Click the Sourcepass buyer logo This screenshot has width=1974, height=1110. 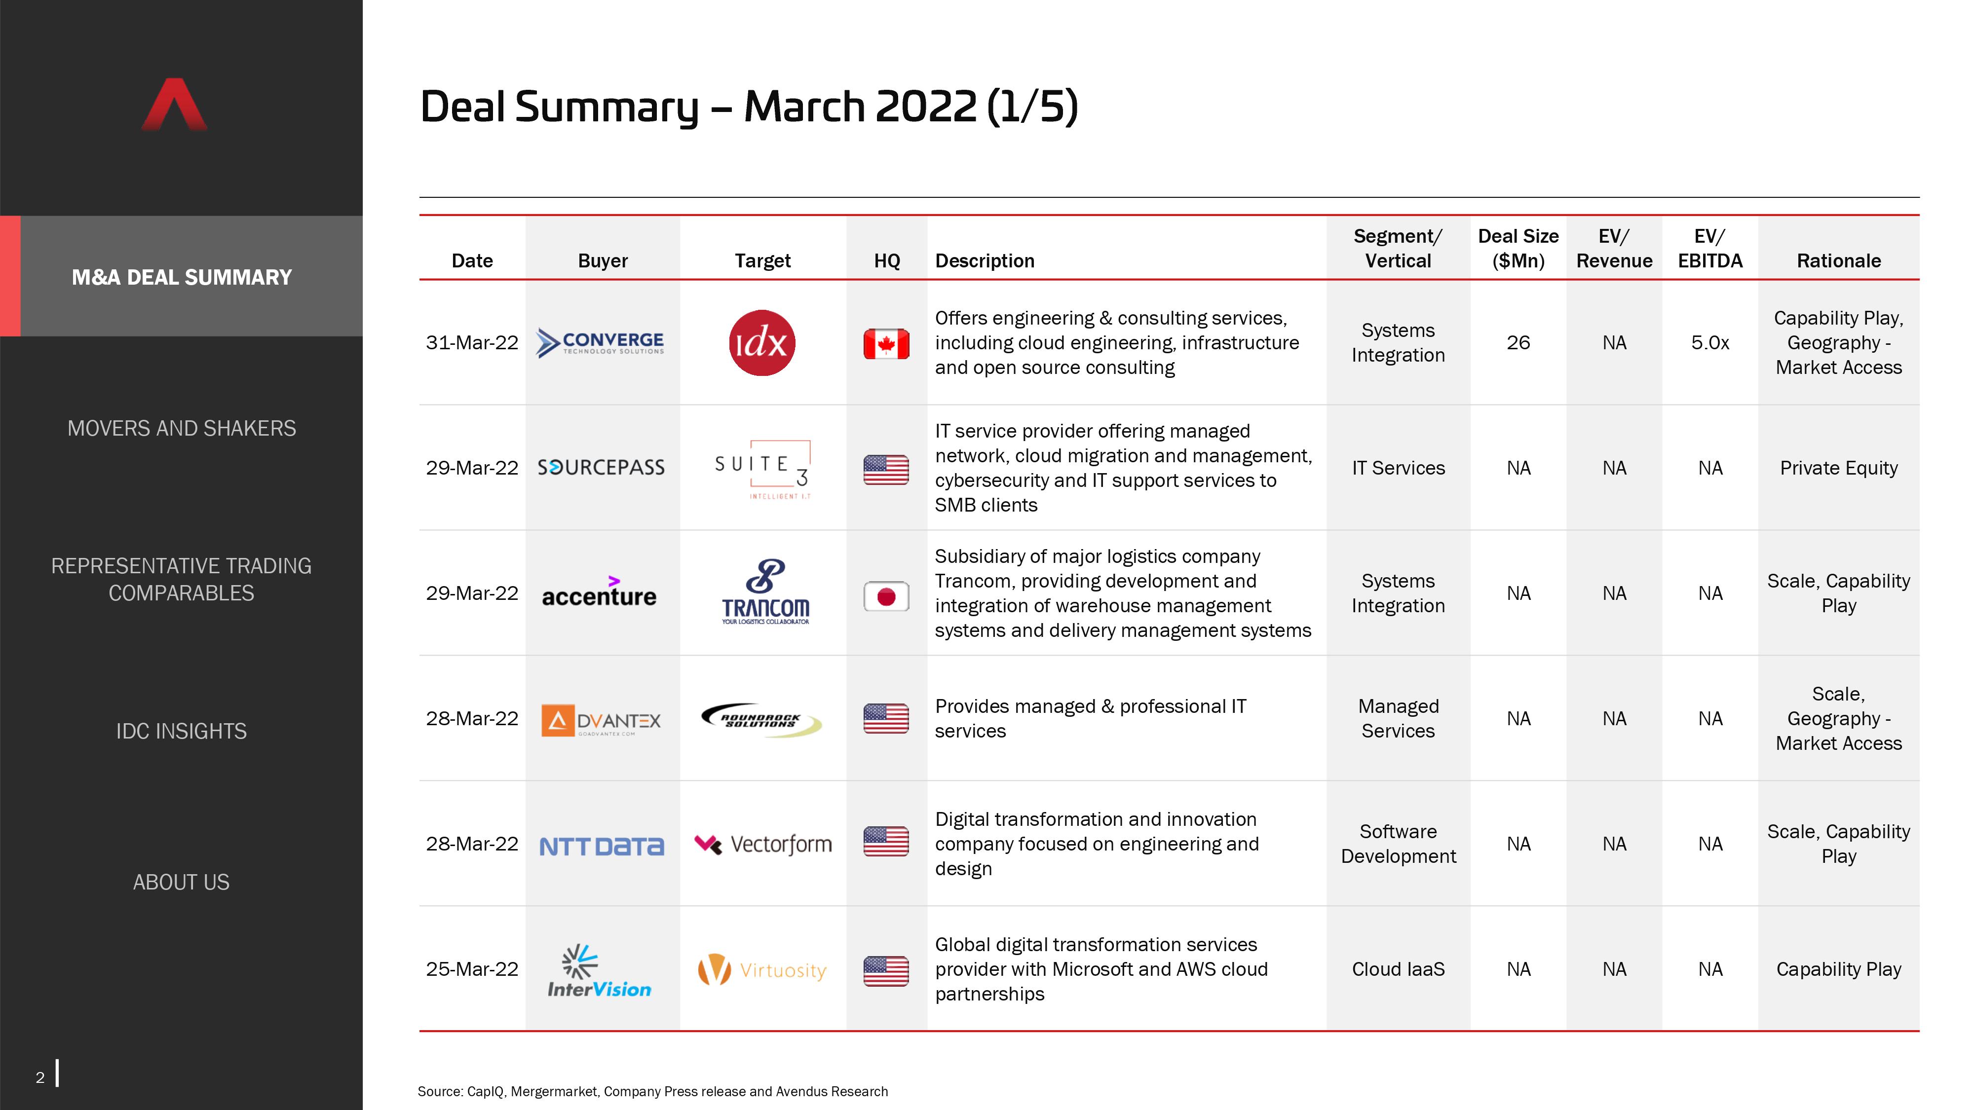point(601,467)
